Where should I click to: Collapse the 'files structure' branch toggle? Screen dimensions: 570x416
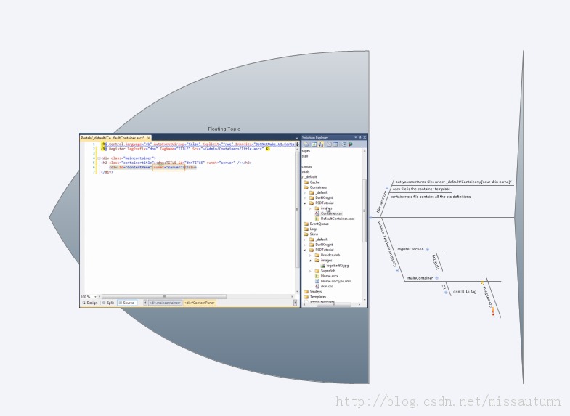(387, 188)
